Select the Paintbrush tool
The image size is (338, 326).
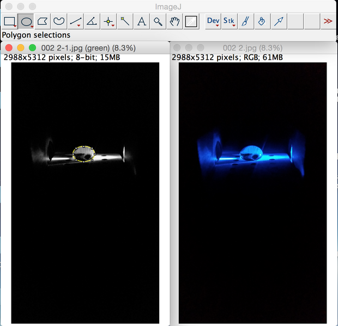tap(246, 22)
